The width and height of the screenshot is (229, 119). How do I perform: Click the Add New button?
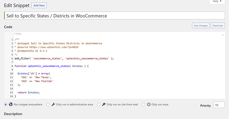click(39, 5)
